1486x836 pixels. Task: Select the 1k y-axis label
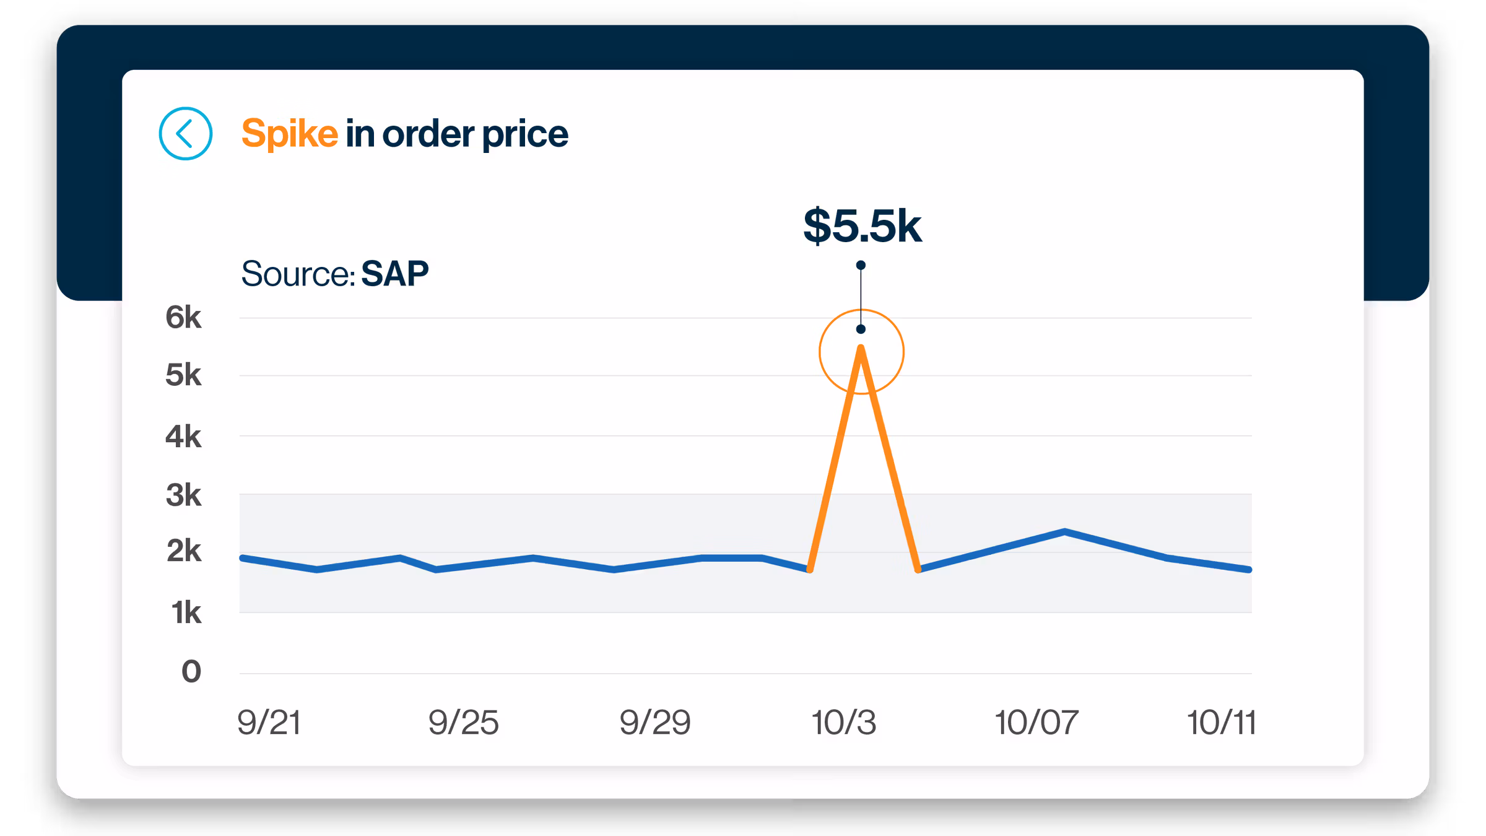coord(186,613)
